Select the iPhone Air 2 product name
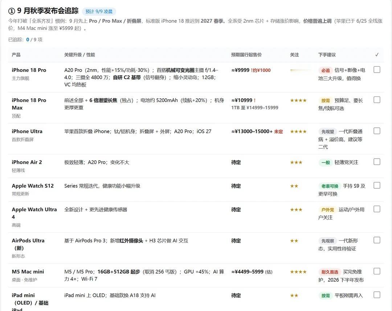Image resolution: width=392 pixels, height=311 pixels. click(27, 162)
